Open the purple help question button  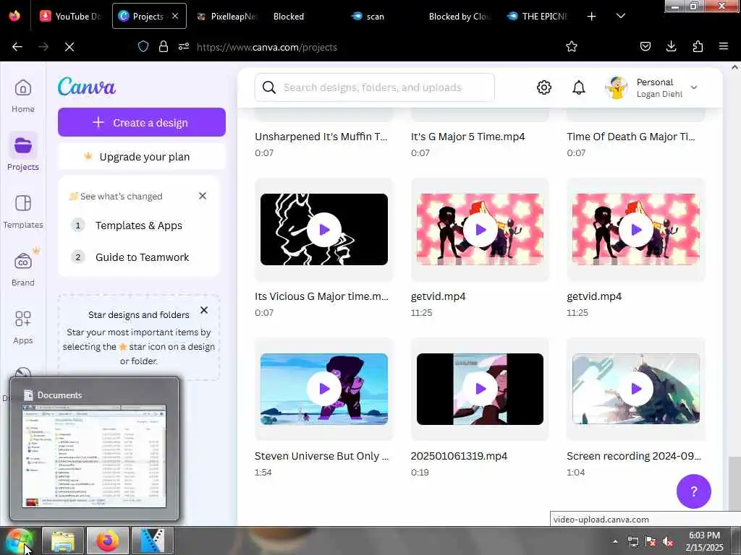(693, 491)
